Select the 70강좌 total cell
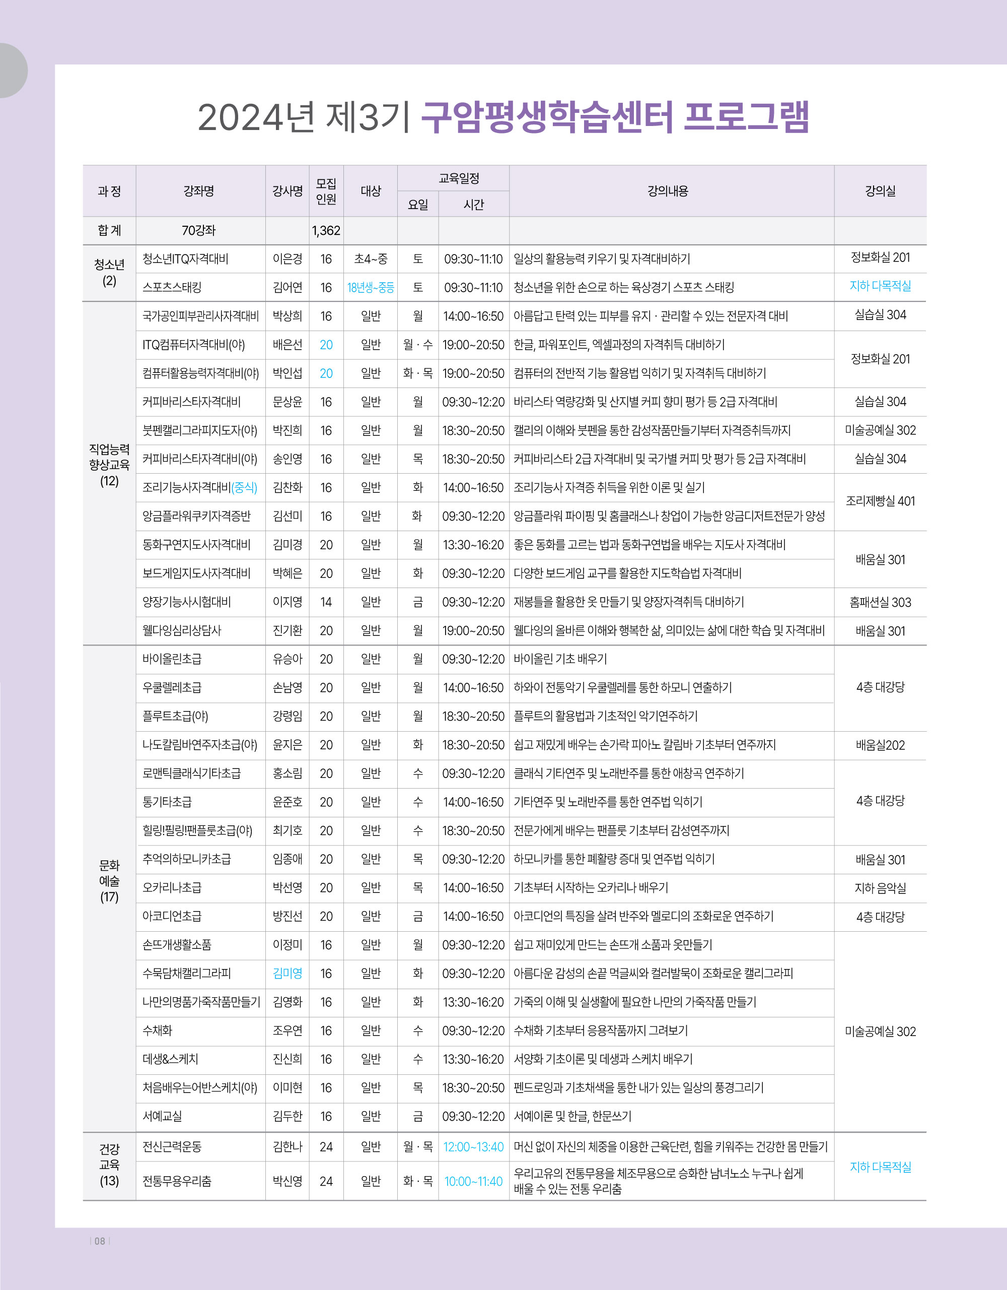 pos(199,230)
